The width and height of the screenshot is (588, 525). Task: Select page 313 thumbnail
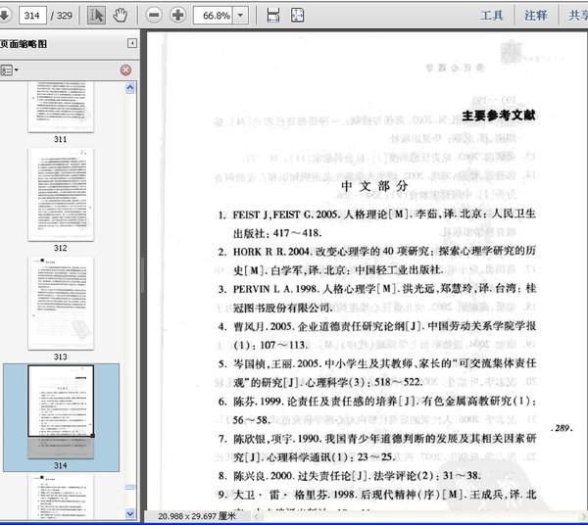point(60,303)
